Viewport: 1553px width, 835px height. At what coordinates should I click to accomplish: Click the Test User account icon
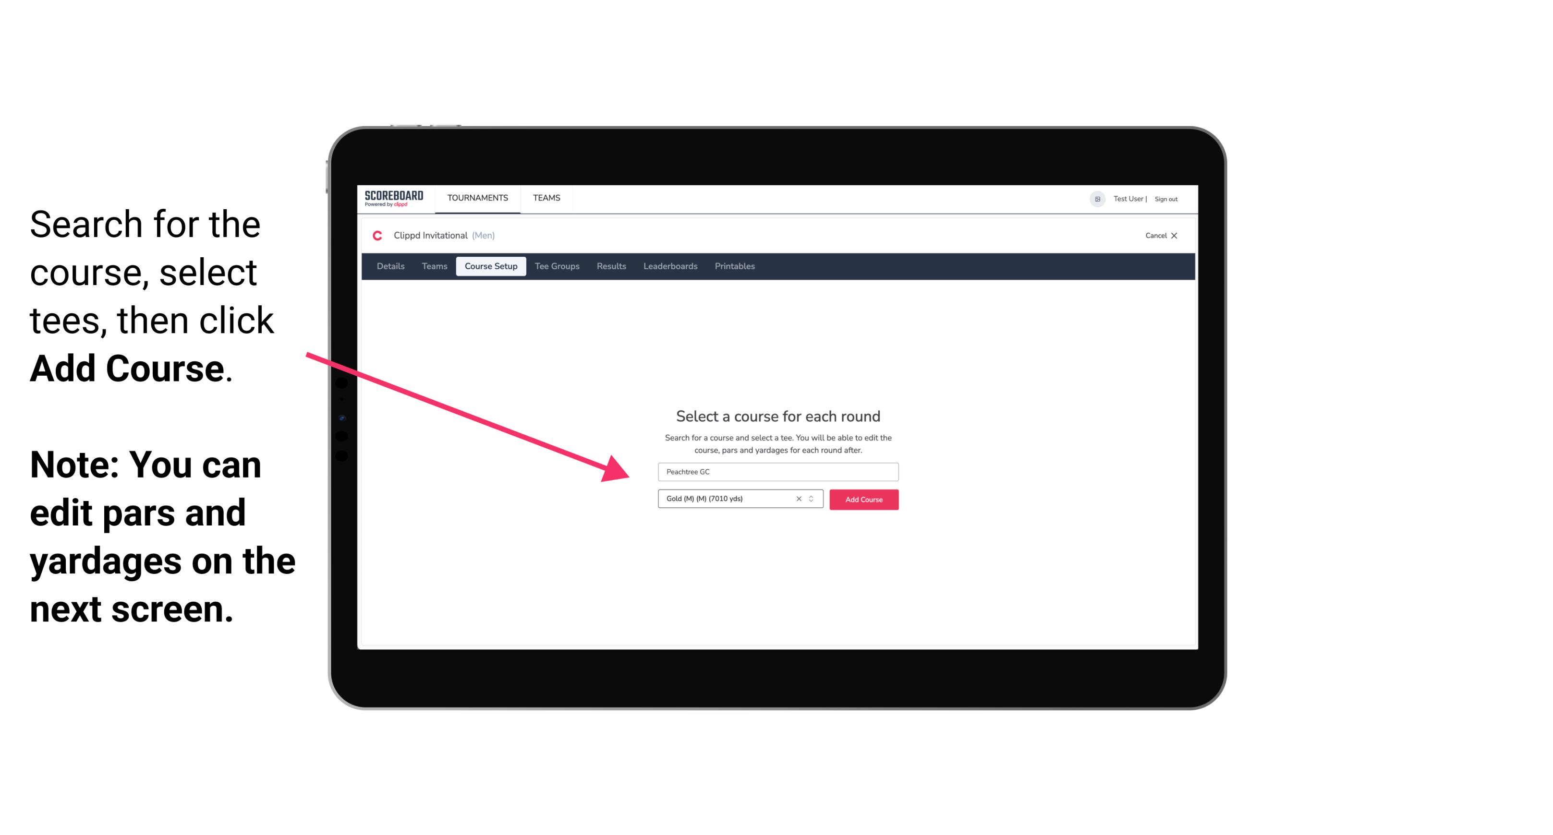(1094, 199)
